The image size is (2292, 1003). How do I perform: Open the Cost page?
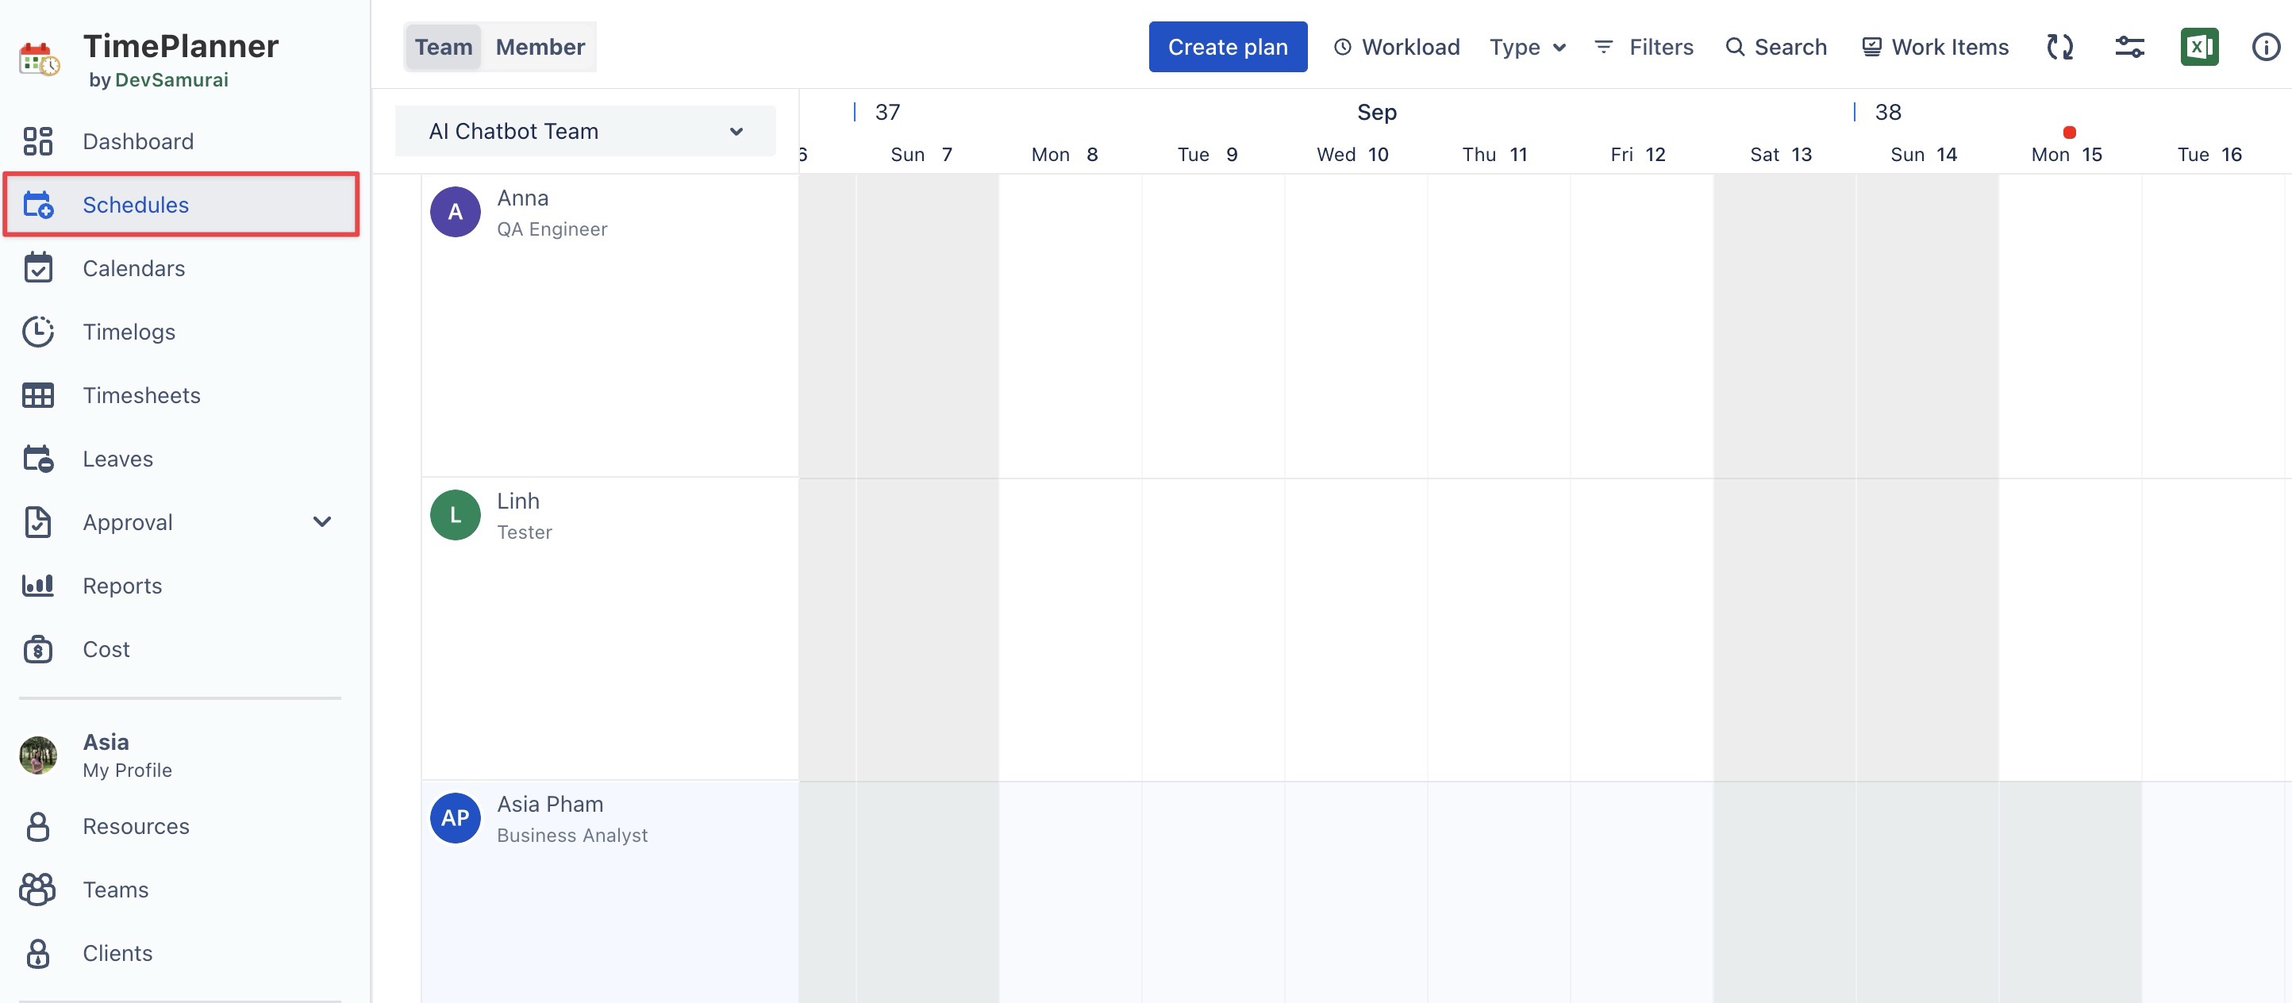click(106, 650)
